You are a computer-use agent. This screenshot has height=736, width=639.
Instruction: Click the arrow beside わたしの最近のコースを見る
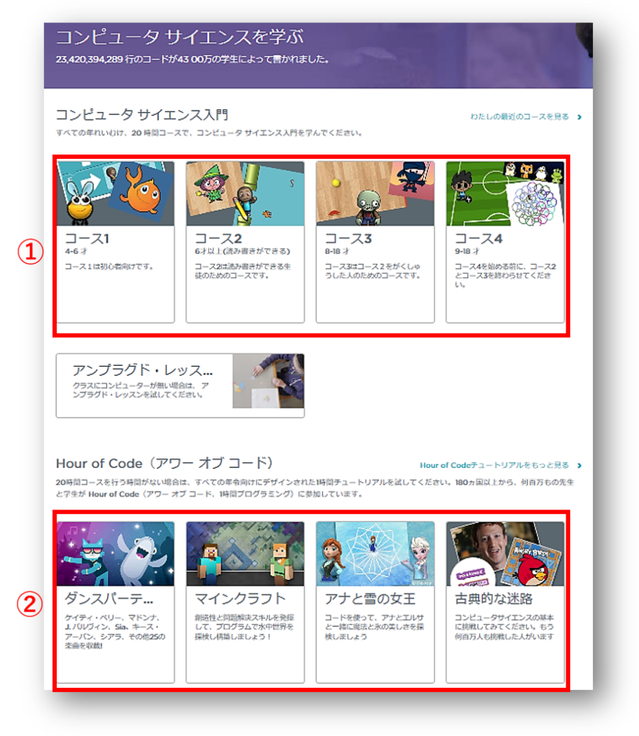point(579,117)
